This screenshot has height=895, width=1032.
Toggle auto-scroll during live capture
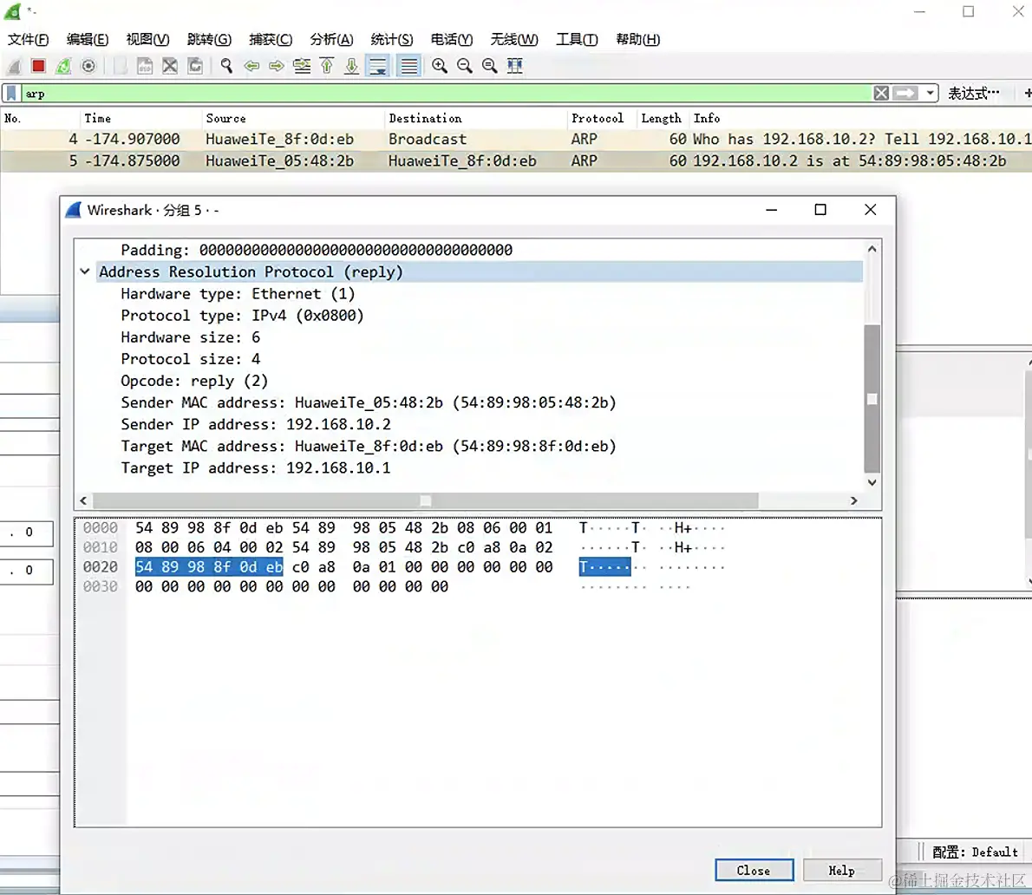click(x=378, y=66)
